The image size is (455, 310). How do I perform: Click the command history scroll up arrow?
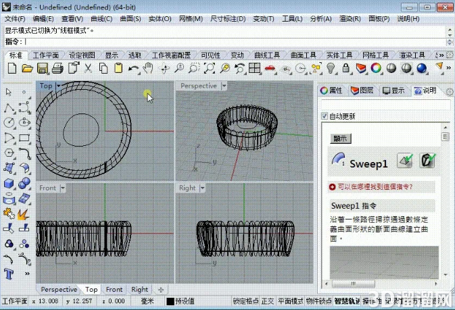point(450,29)
